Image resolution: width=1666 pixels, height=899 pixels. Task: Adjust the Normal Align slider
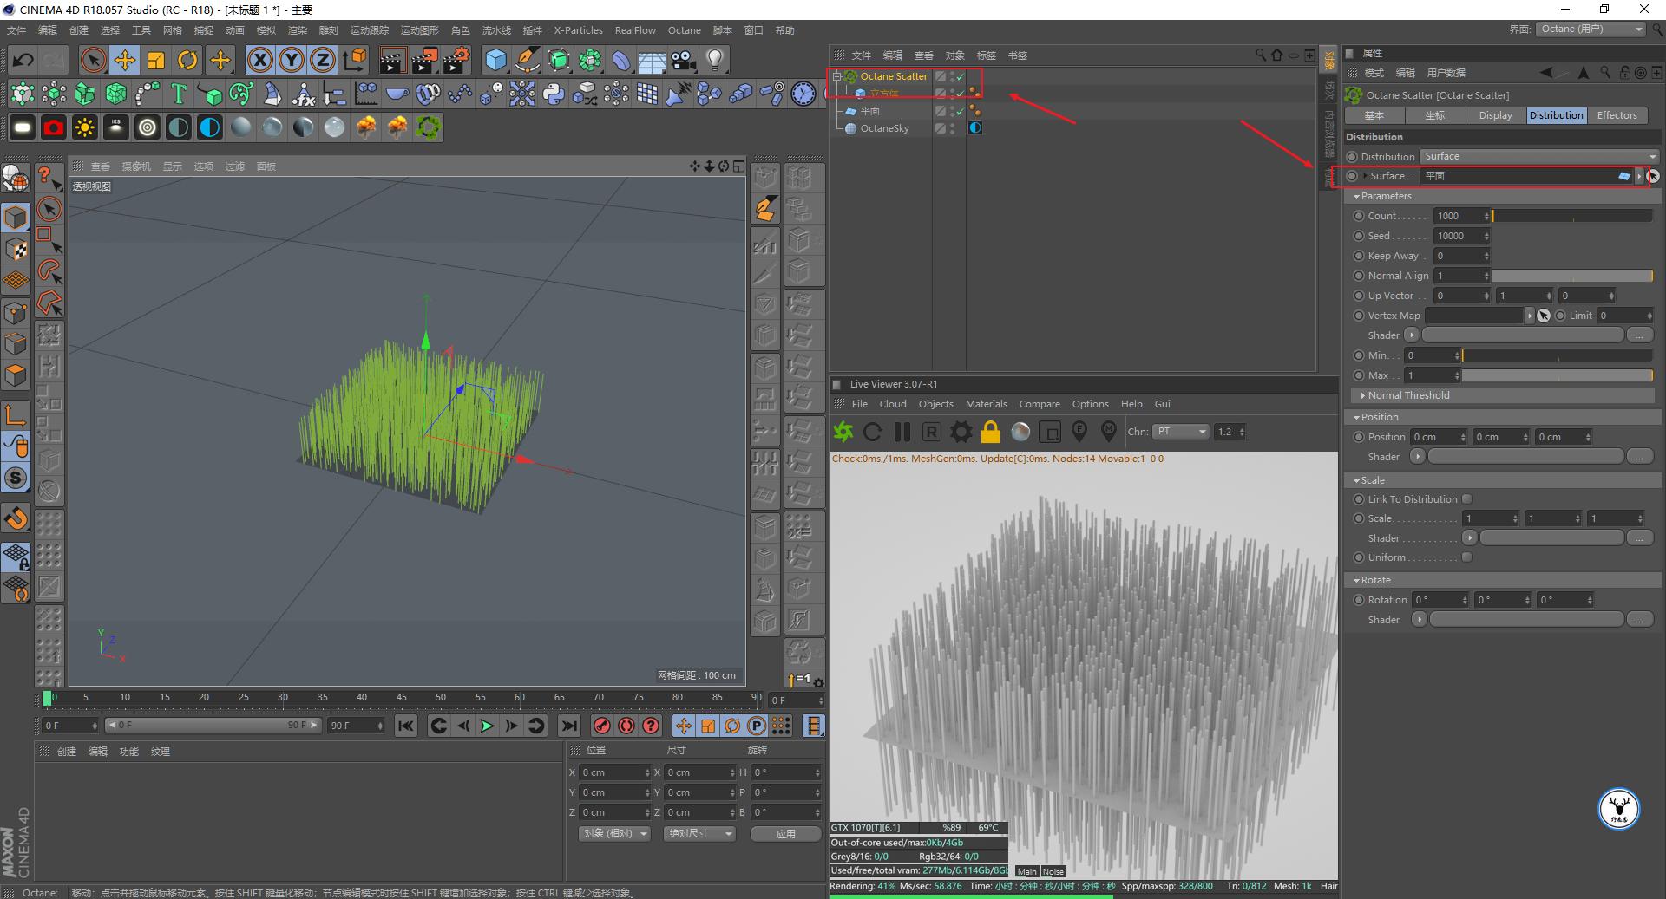[1571, 276]
